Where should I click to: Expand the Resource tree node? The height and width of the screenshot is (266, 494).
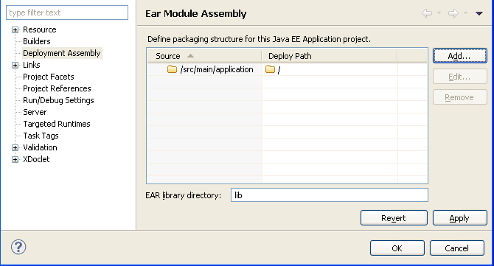point(15,30)
